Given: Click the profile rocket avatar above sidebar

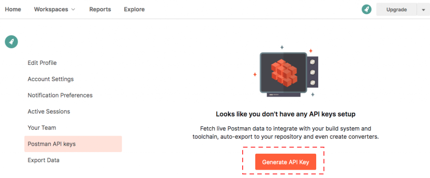Looking at the screenshot, I should [x=11, y=42].
